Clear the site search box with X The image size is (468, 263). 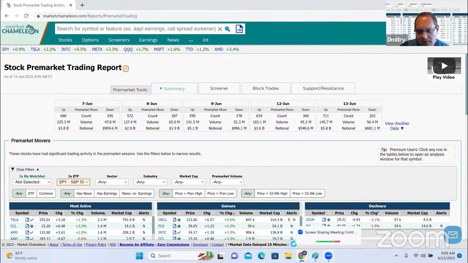coord(220,29)
